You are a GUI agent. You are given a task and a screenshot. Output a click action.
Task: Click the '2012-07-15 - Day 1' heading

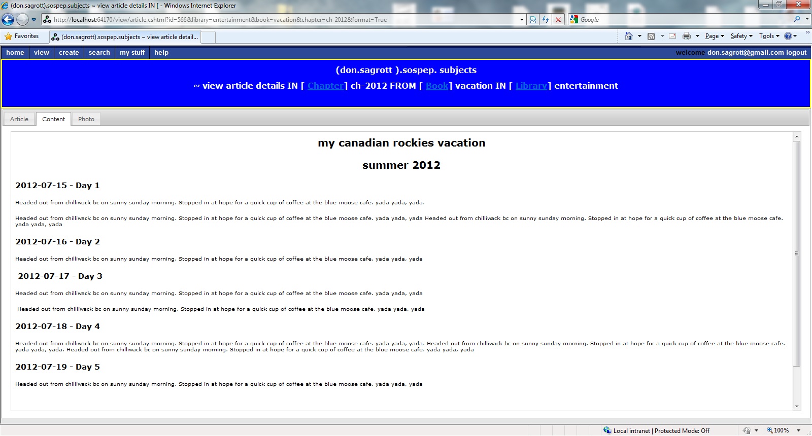pos(58,186)
